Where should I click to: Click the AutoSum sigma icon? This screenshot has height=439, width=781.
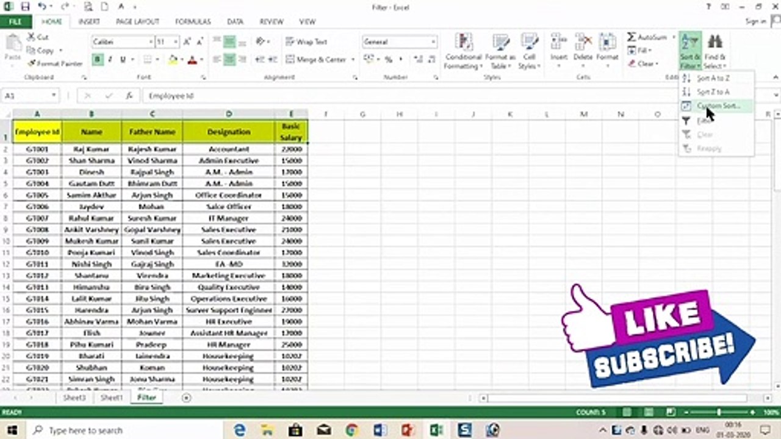tap(632, 37)
